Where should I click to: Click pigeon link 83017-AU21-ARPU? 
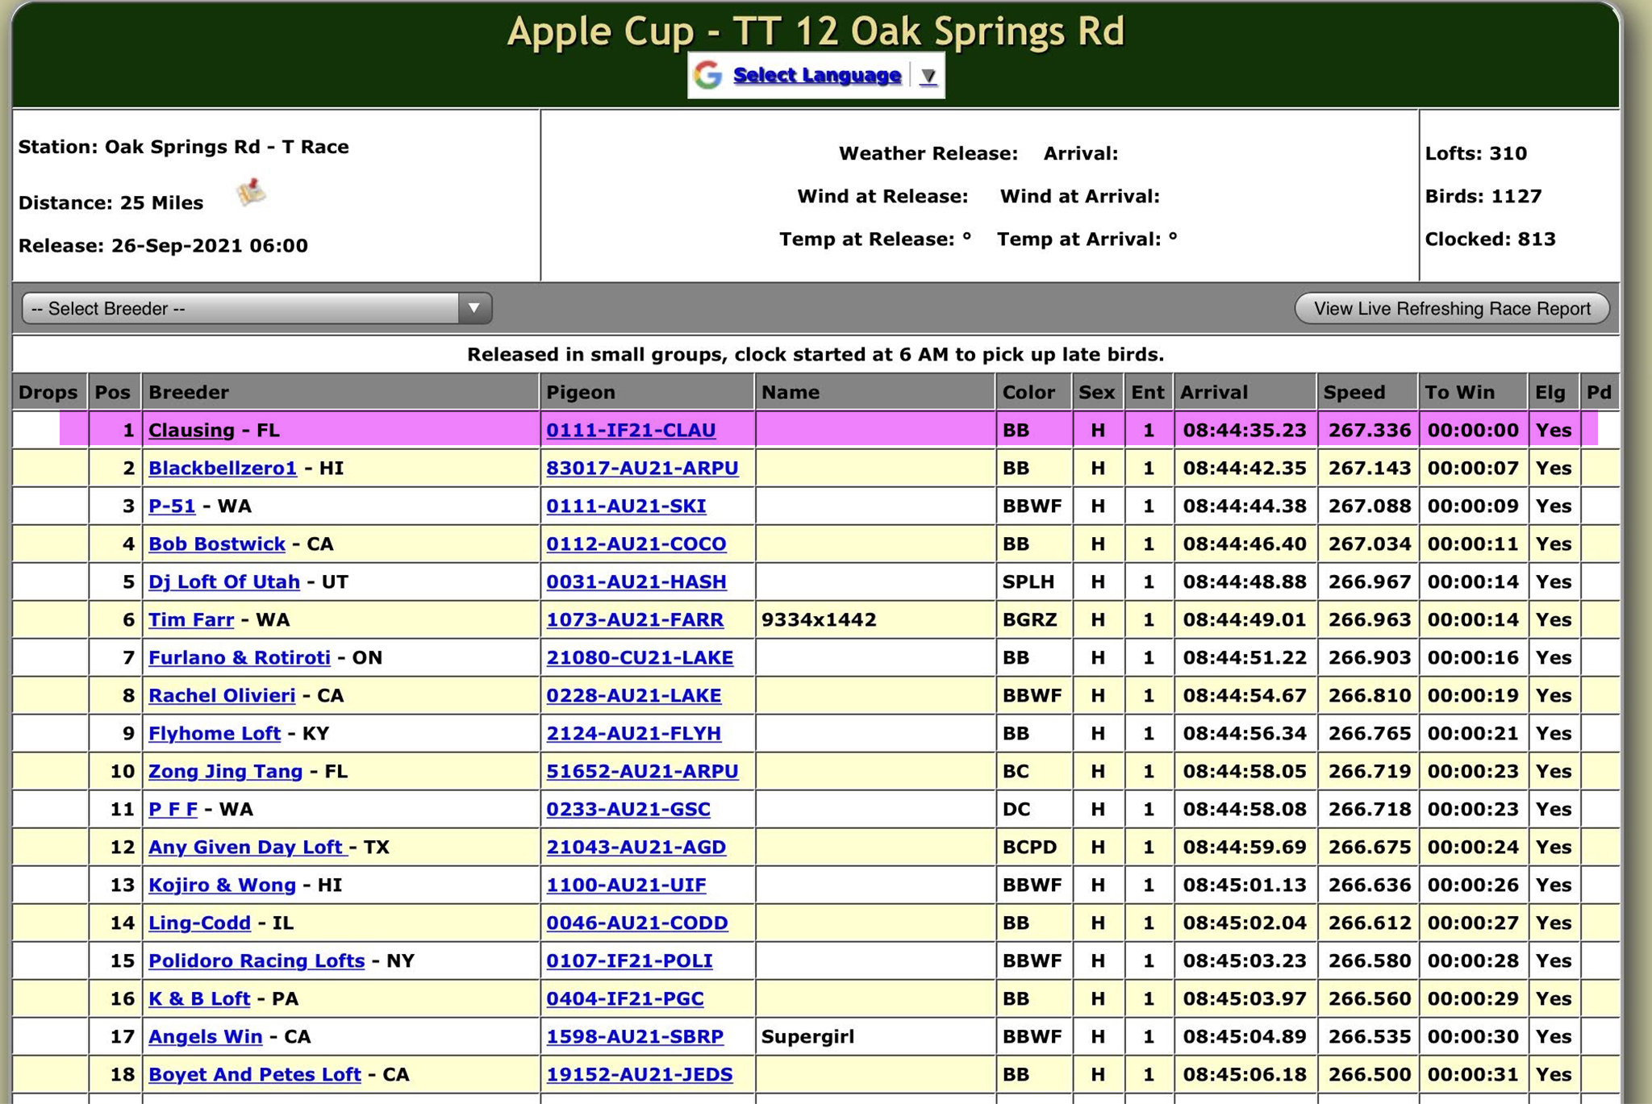641,469
